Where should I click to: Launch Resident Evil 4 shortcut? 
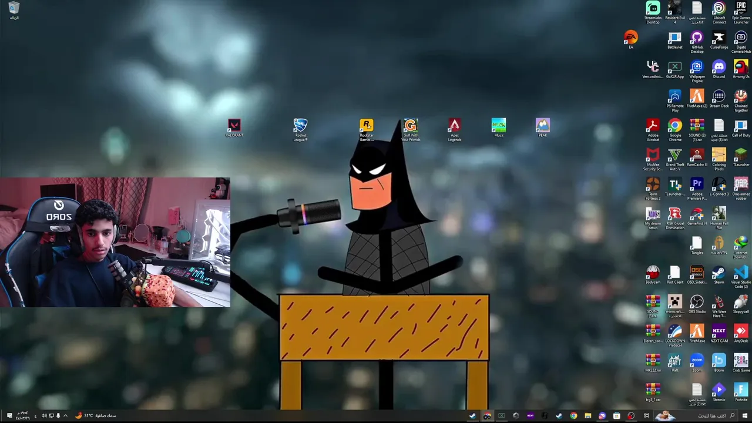coord(675,12)
